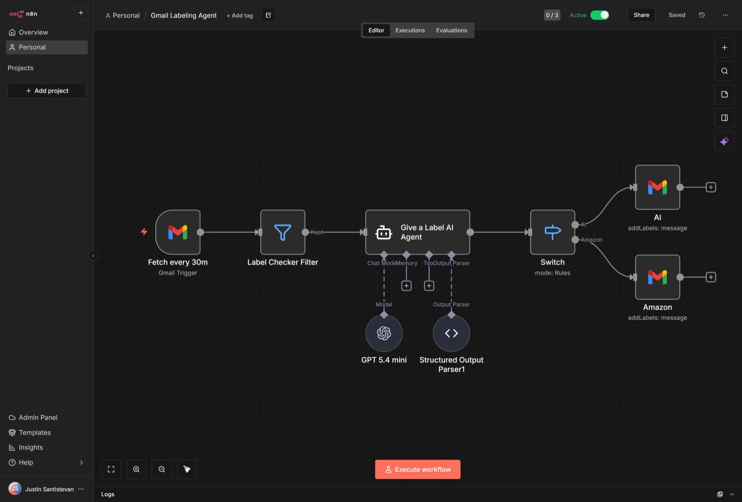The width and height of the screenshot is (742, 502).
Task: Select the Label Checker Filter node
Action: (283, 232)
